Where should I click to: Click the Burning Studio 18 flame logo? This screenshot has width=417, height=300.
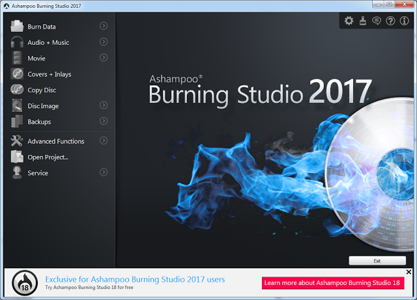(x=25, y=283)
